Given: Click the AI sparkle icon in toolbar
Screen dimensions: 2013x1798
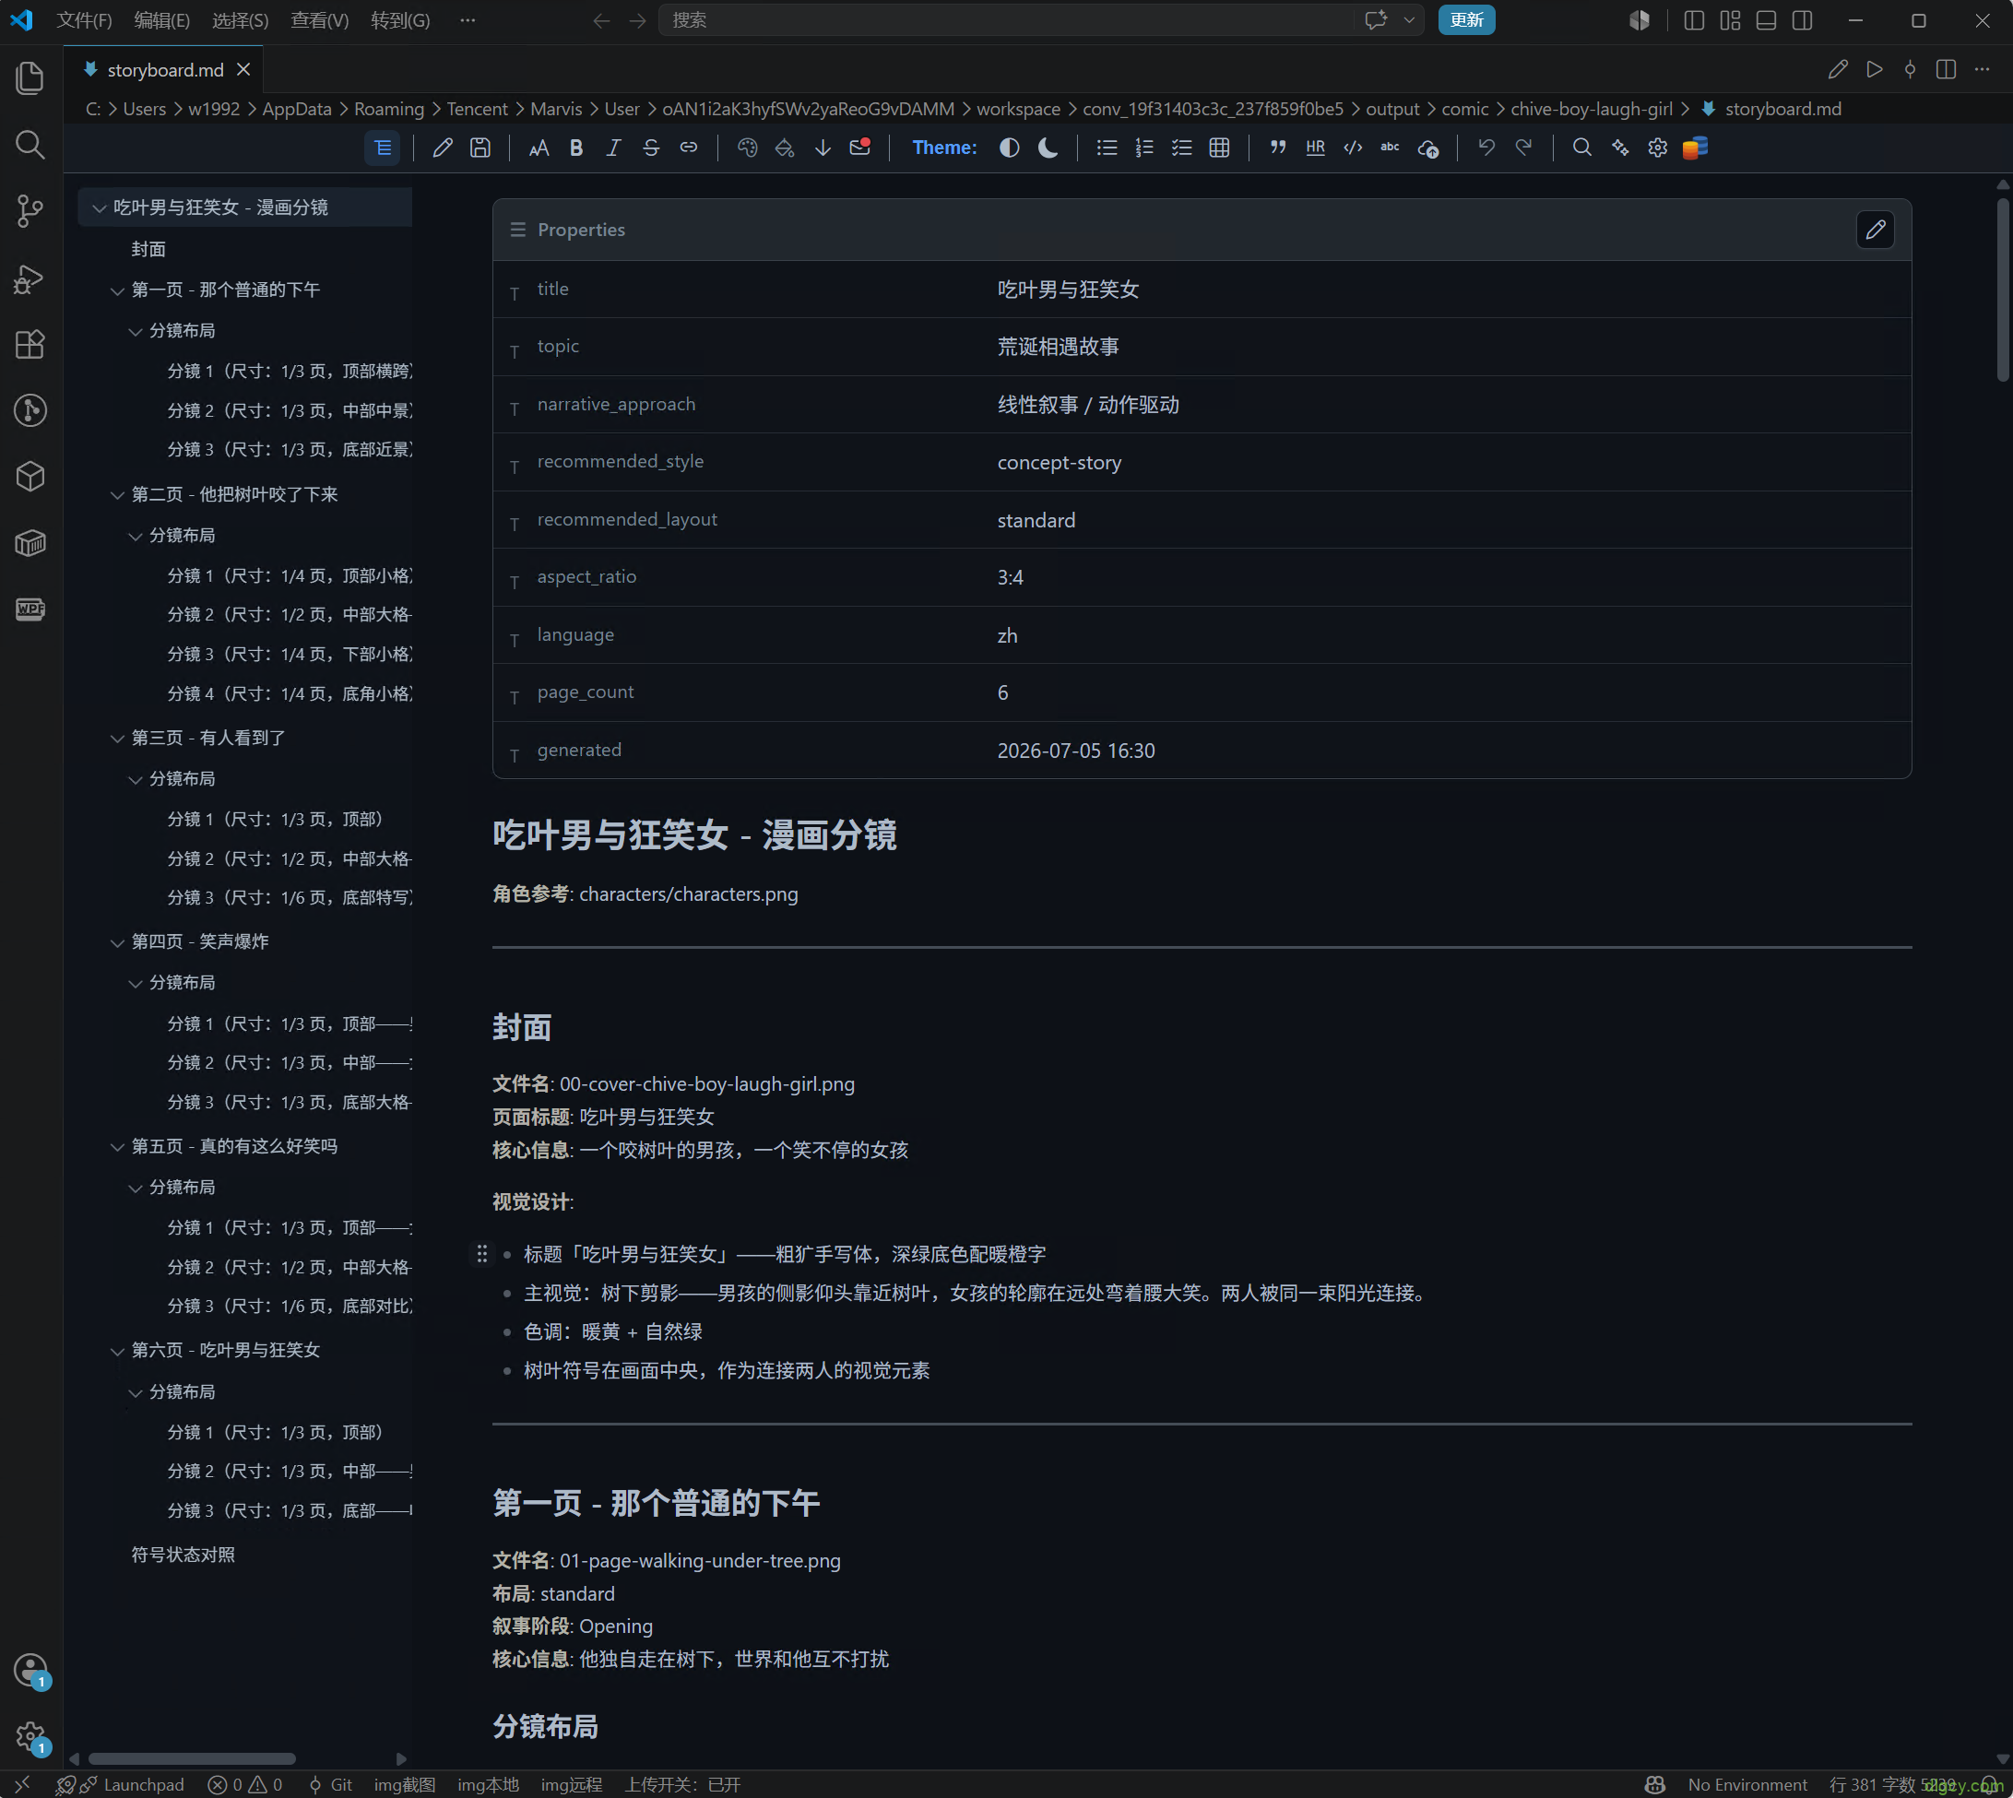Looking at the screenshot, I should point(1620,148).
